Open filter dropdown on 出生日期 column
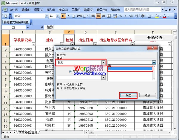179x140 pixels. tap(95, 44)
